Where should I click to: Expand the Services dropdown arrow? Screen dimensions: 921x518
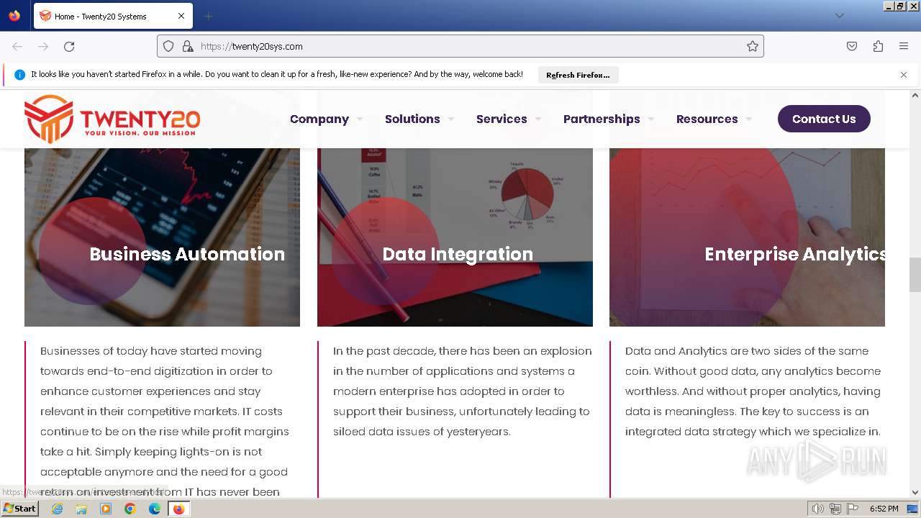[x=538, y=119]
